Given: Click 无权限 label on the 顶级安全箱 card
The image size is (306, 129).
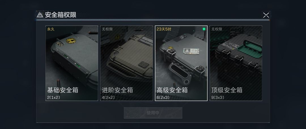Looking at the screenshot, I should pos(217,29).
